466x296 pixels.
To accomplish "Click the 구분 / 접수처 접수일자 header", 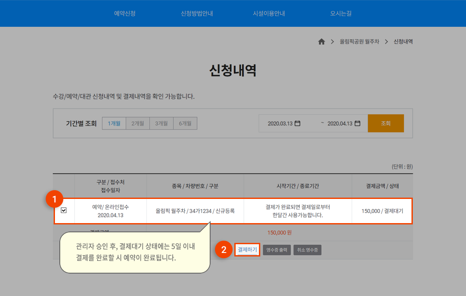I will 110,186.
